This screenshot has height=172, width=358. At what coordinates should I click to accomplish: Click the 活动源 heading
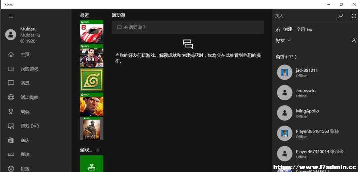(x=119, y=15)
